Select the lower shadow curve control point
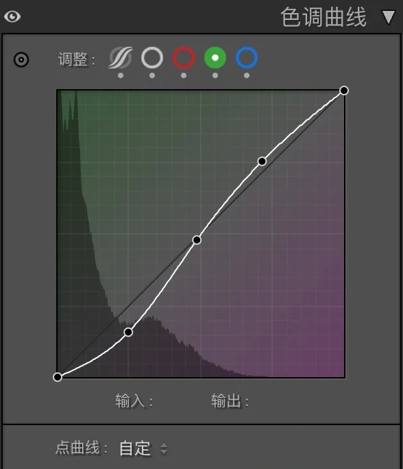 click(128, 332)
